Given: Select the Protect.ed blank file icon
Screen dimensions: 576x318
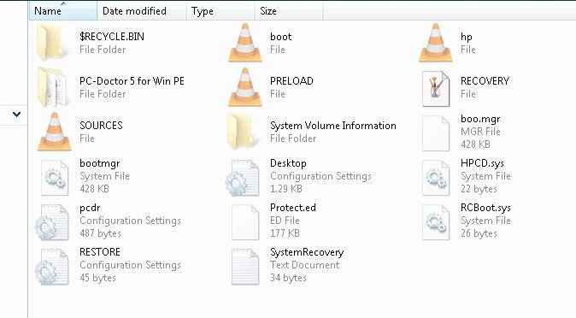Looking at the screenshot, I should coord(245,222).
